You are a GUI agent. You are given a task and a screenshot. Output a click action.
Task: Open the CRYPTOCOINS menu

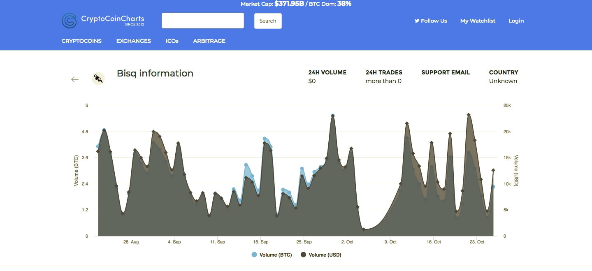point(81,41)
